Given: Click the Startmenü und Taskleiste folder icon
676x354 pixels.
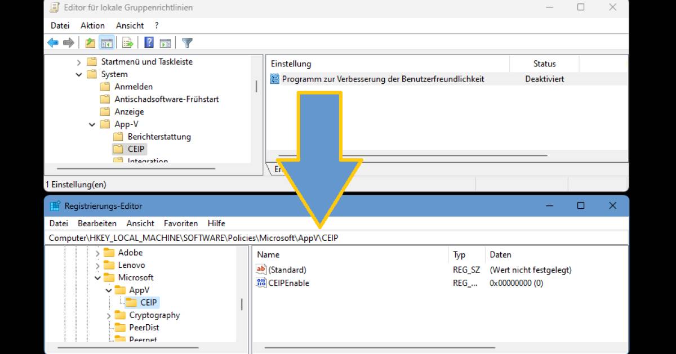Looking at the screenshot, I should coord(92,62).
